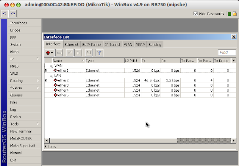Expand the Tools submenu arrow
Viewport: 239px width, 166px height.
pos(38,124)
